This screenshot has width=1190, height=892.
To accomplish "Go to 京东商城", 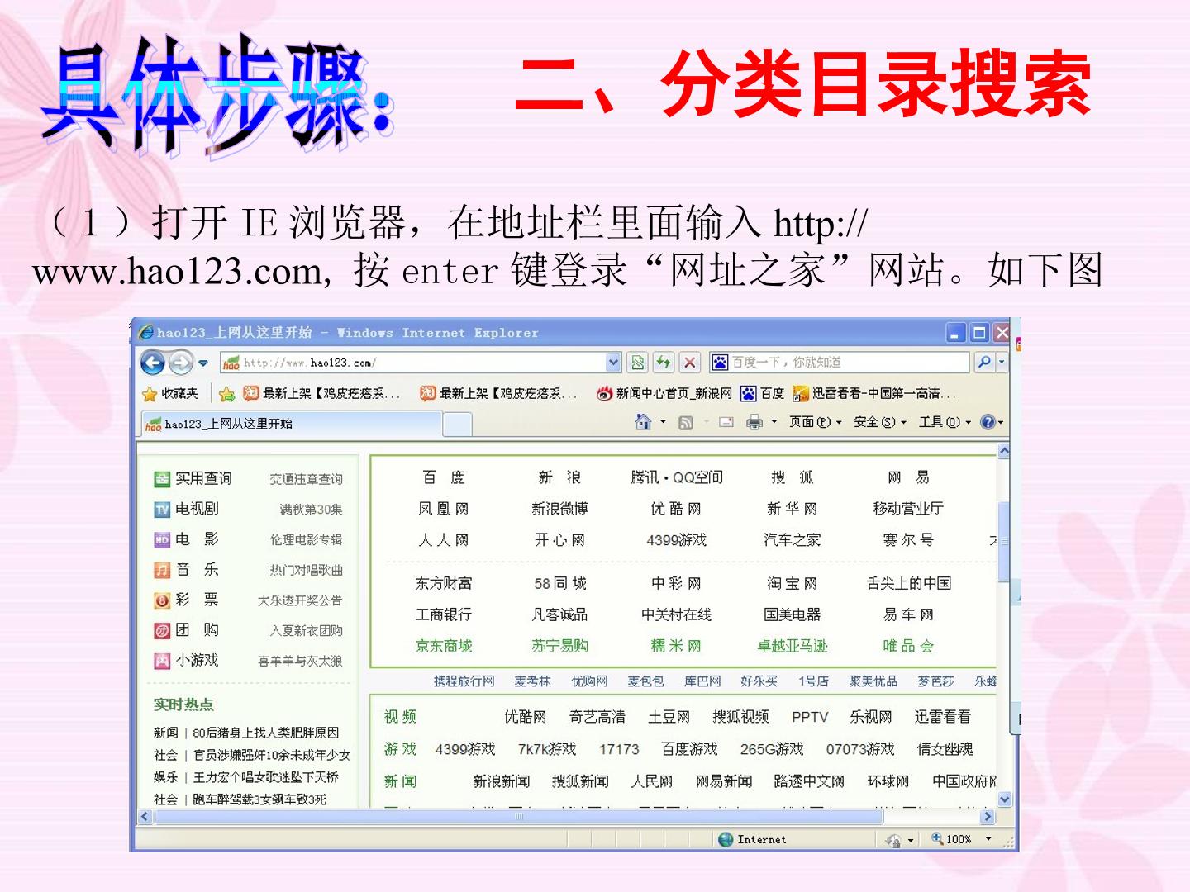I will coord(444,646).
